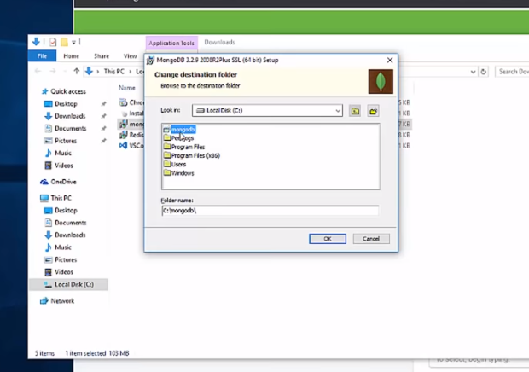Click This PC in the address bar
This screenshot has height=372, width=529.
pos(114,71)
